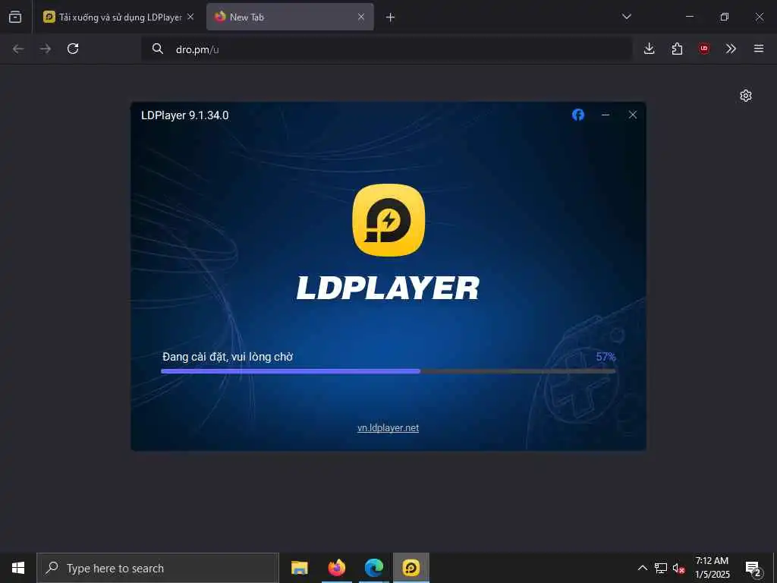The height and width of the screenshot is (583, 777).
Task: Switch to the Tải xuống và sử dụng LDPlayer tab
Action: (x=119, y=17)
